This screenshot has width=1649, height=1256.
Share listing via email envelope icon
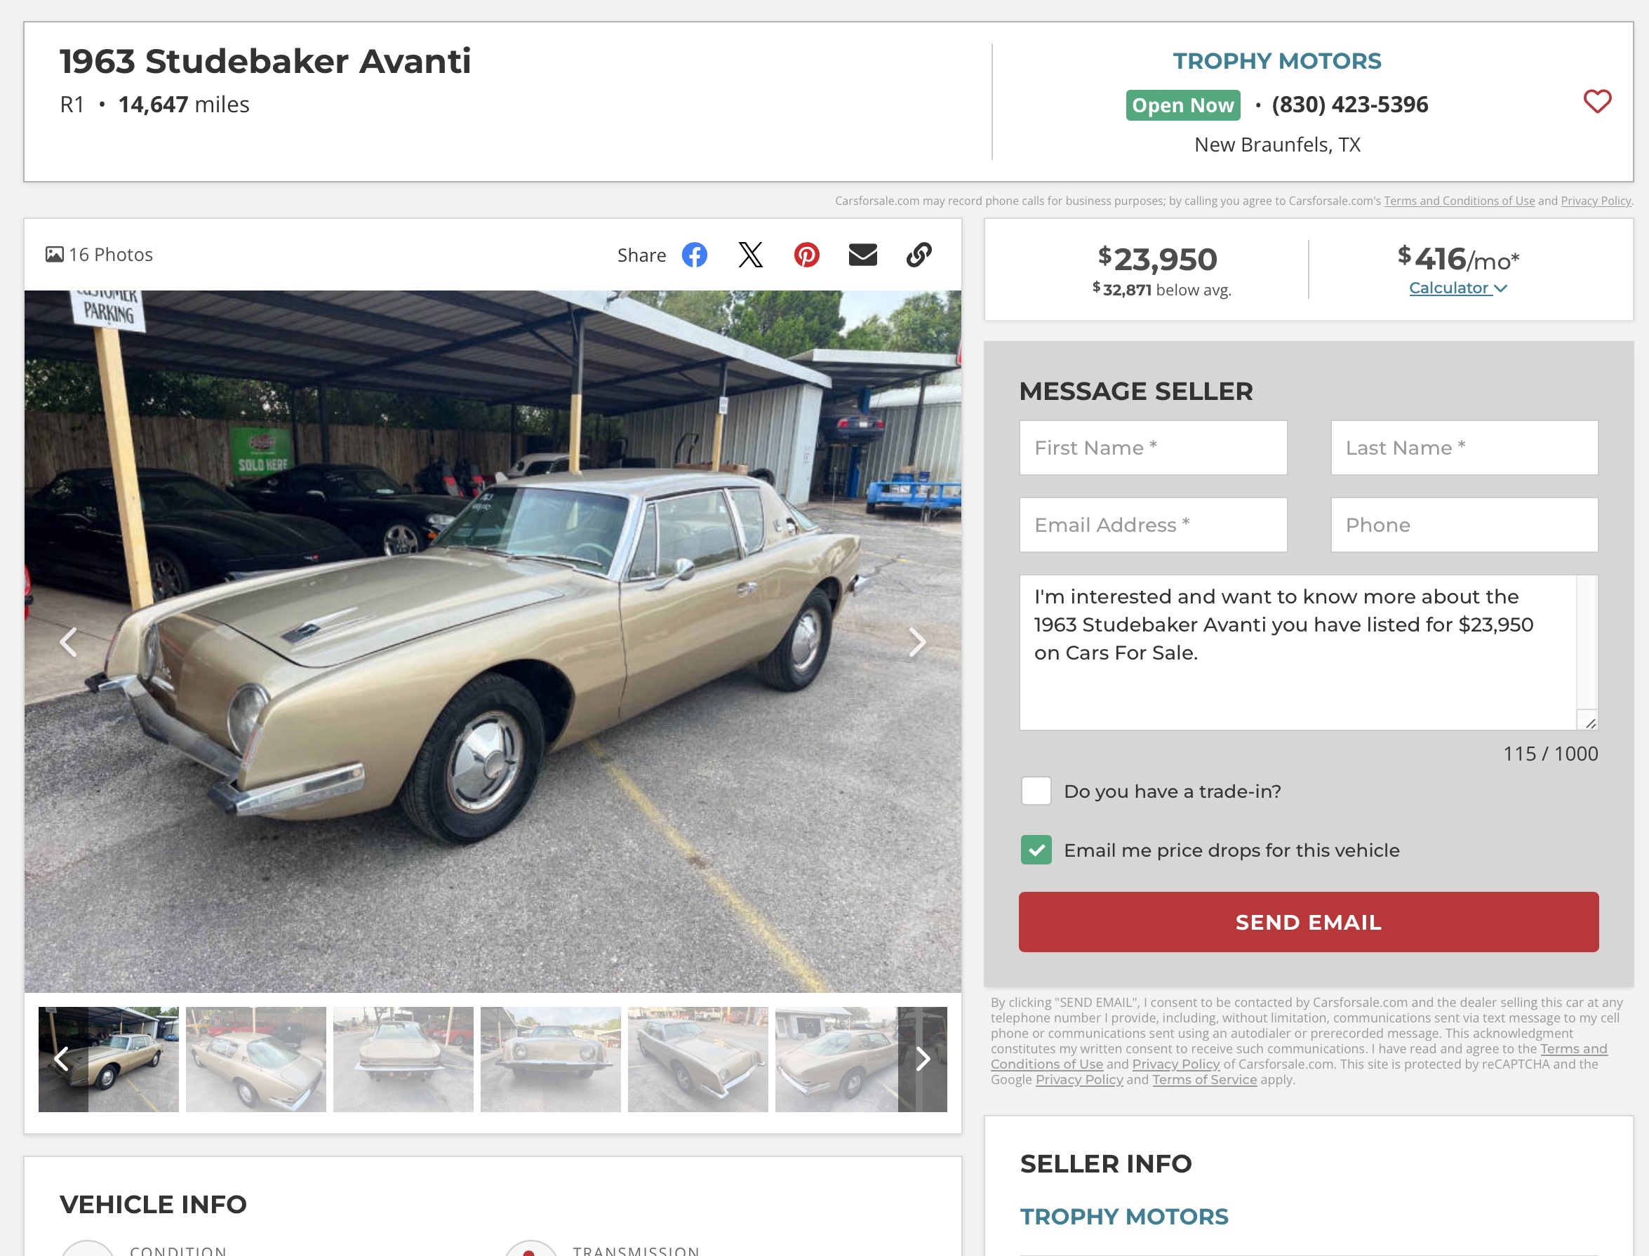[x=862, y=255]
